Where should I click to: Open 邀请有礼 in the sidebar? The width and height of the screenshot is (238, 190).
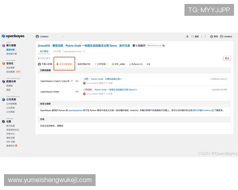click(10, 146)
